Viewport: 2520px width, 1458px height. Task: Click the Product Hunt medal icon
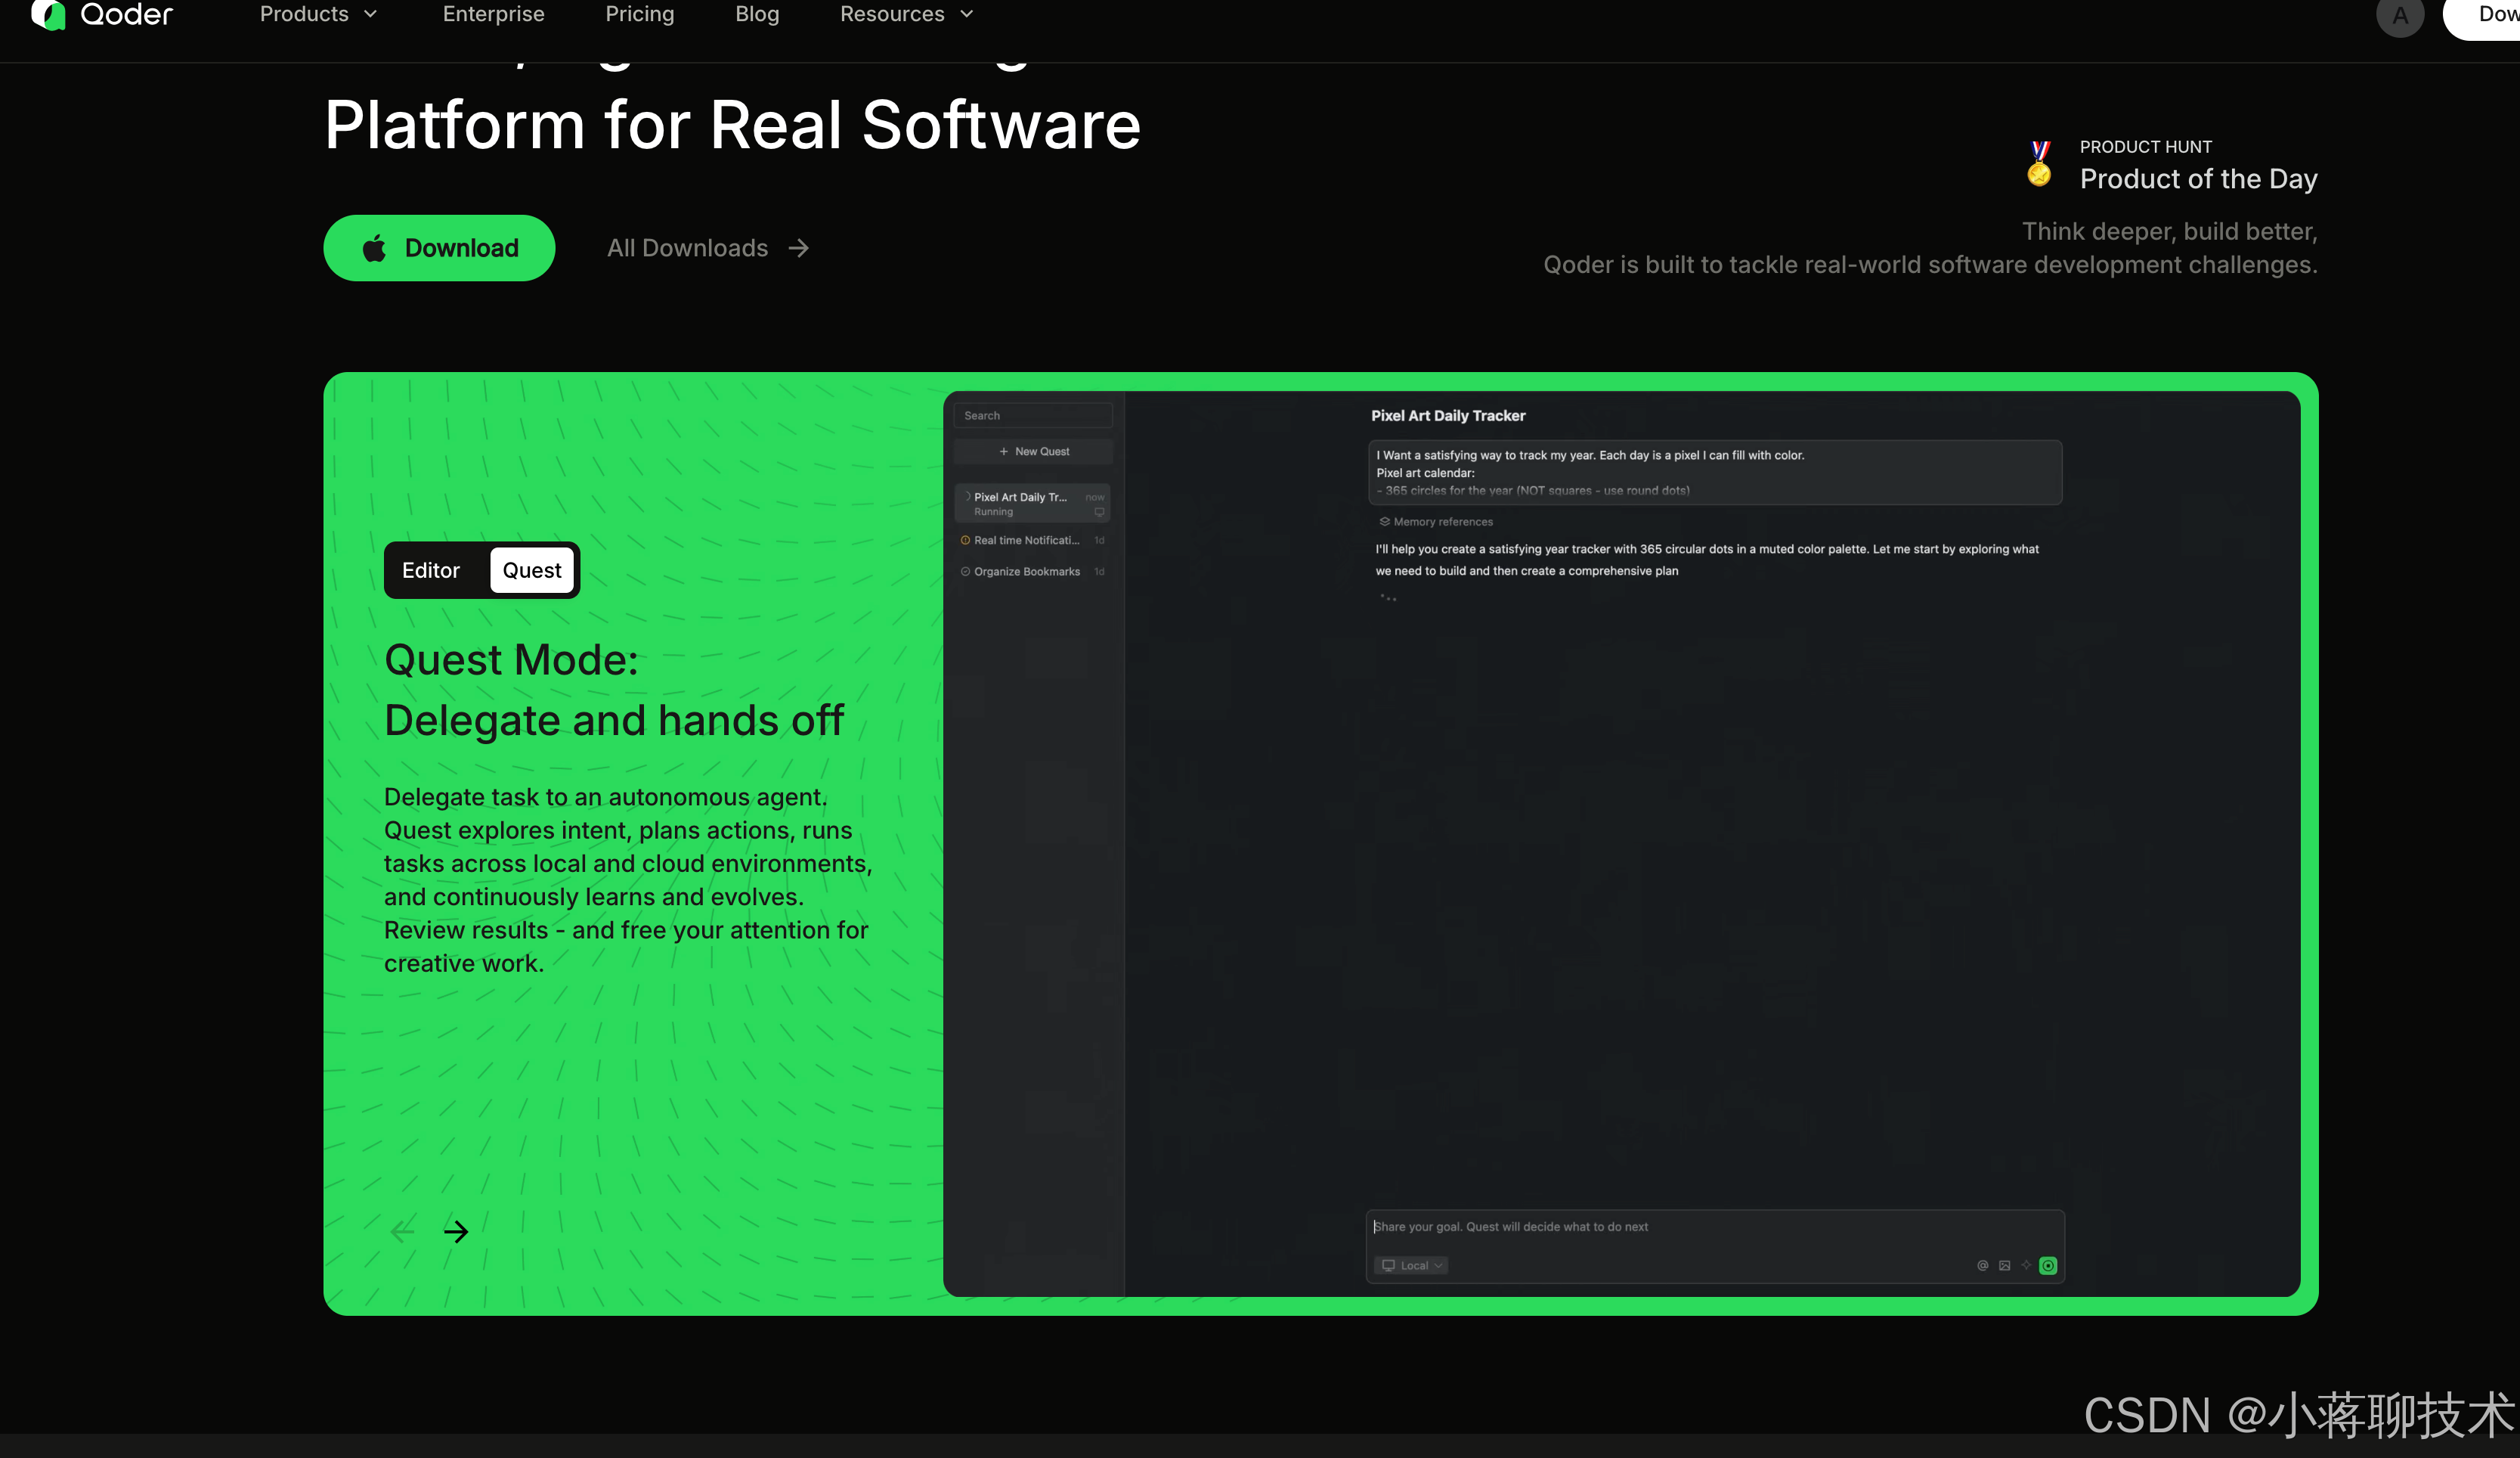tap(2039, 163)
